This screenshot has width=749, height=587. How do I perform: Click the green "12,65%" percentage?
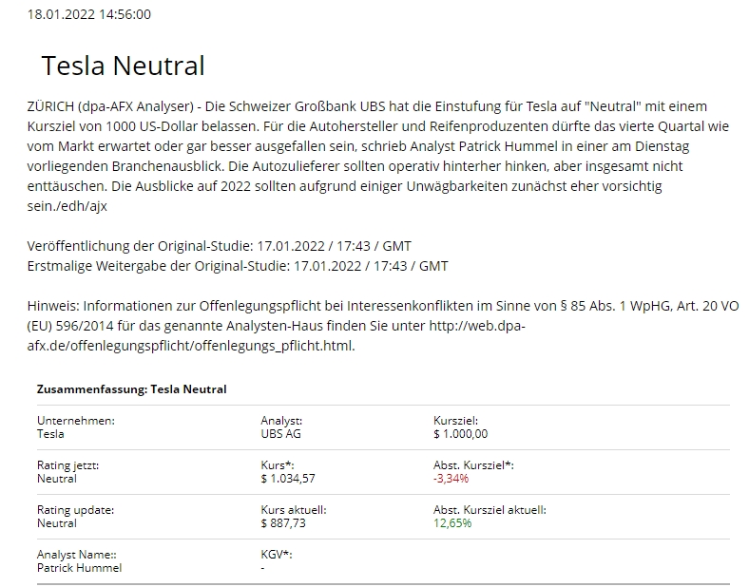point(452,523)
